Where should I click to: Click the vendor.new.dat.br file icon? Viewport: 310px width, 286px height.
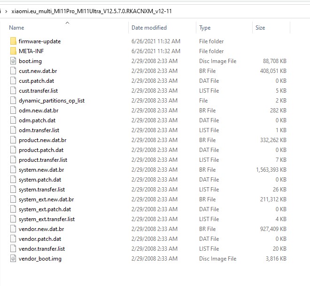[13, 229]
